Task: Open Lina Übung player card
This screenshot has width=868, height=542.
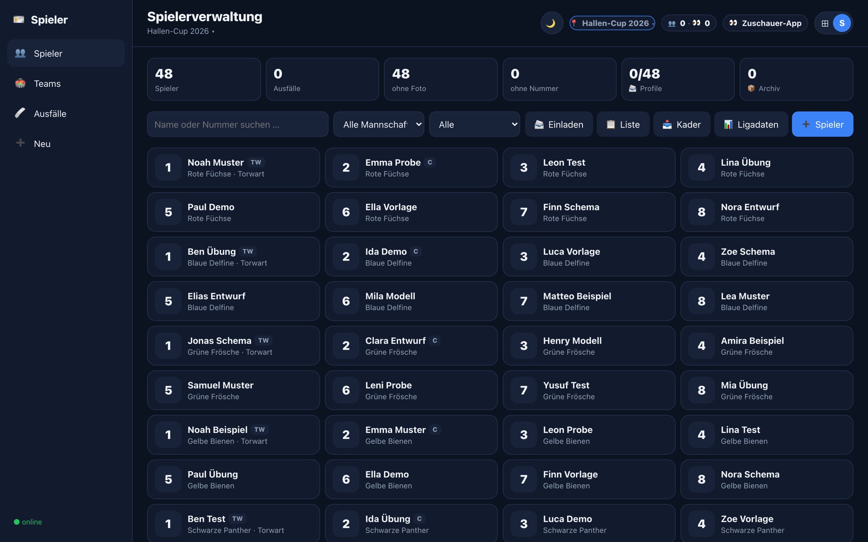Action: coord(767,168)
